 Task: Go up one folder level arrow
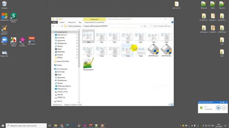pos(62,26)
